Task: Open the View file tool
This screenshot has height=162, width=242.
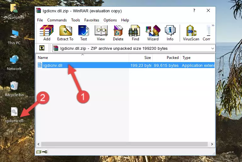Action: pyautogui.click(x=101, y=33)
